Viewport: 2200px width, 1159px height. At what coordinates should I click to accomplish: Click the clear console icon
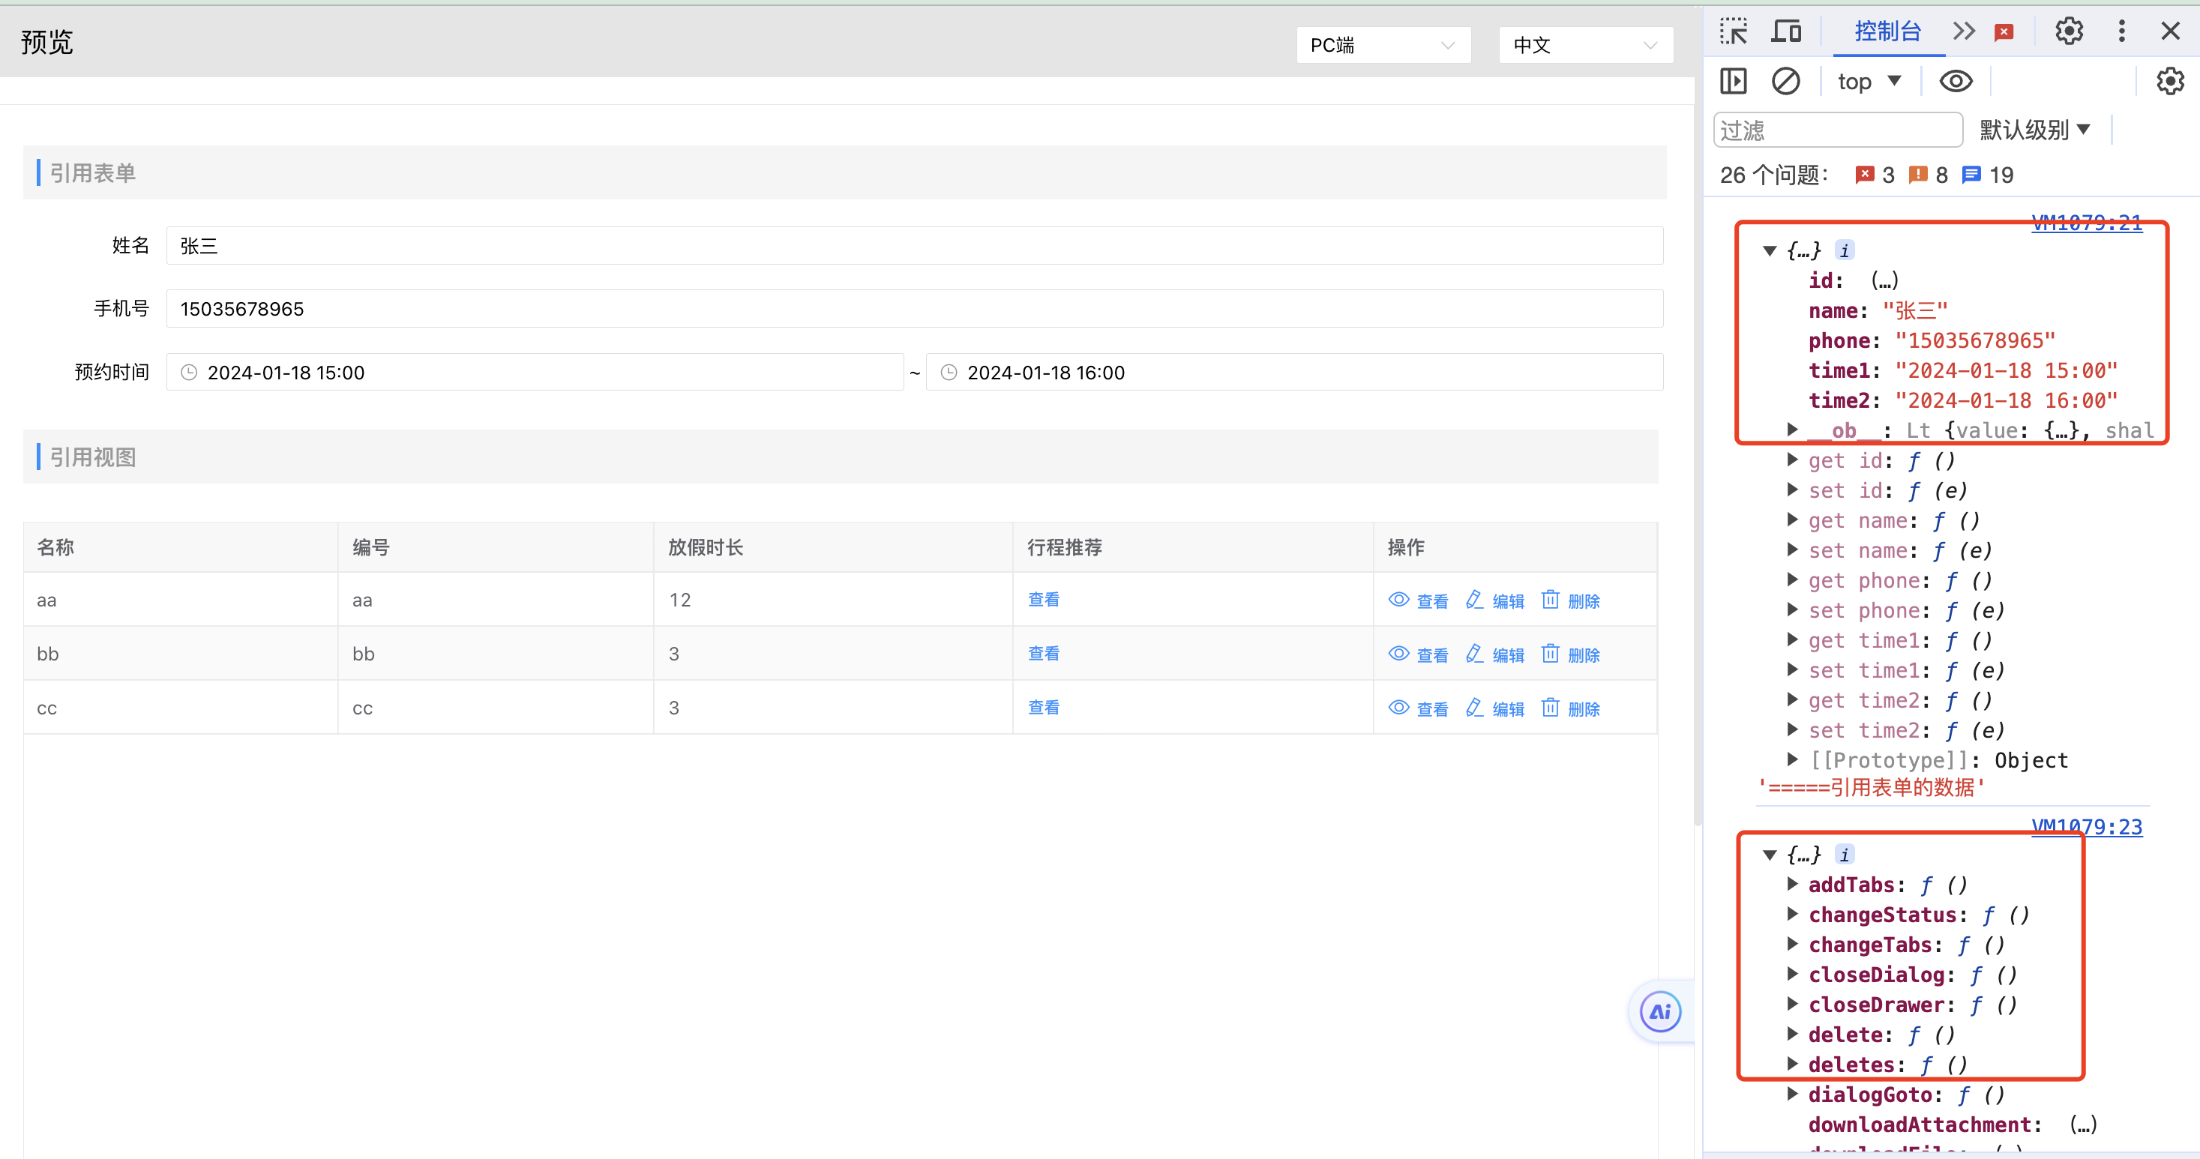[1786, 82]
